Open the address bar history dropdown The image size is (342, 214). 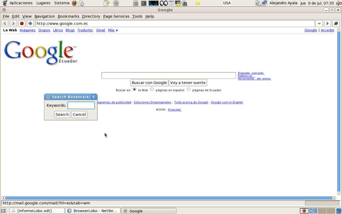(x=319, y=23)
